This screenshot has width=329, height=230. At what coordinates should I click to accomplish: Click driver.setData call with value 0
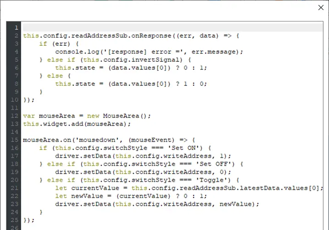tap(143, 172)
